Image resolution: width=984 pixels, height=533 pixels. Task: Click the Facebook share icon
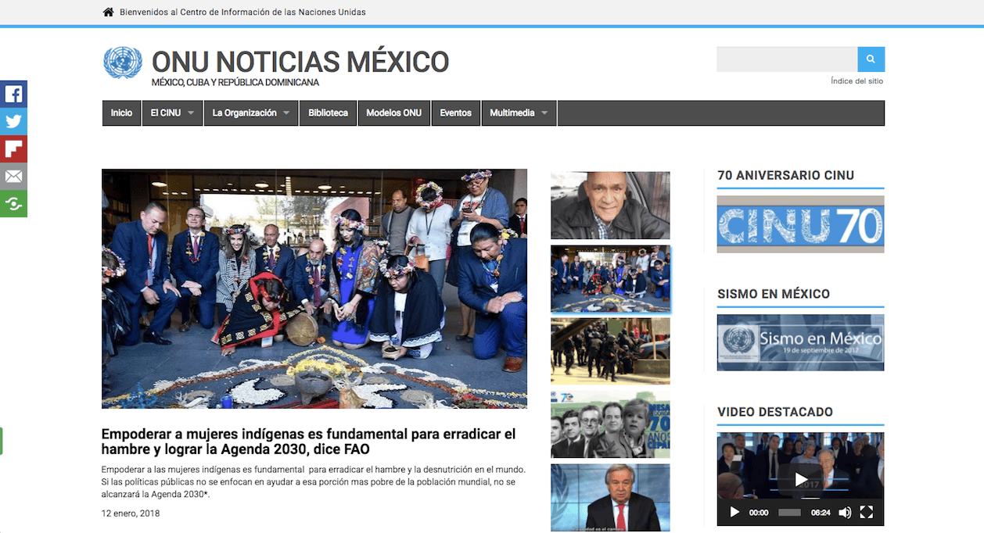13,95
